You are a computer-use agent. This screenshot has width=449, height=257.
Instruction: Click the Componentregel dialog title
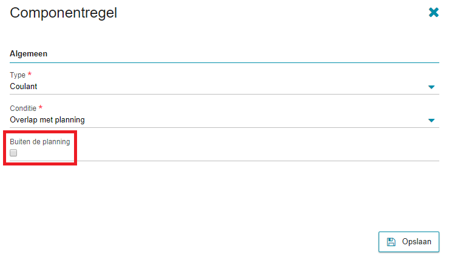pyautogui.click(x=64, y=13)
